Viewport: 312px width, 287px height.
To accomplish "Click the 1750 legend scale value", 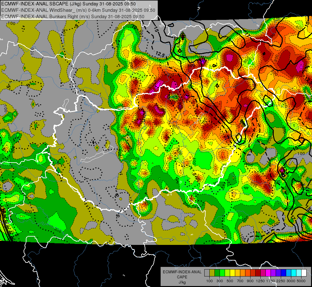I will (271, 281).
